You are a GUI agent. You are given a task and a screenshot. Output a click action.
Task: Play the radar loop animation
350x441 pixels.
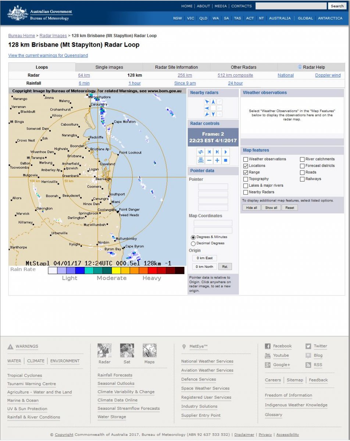pos(226,152)
